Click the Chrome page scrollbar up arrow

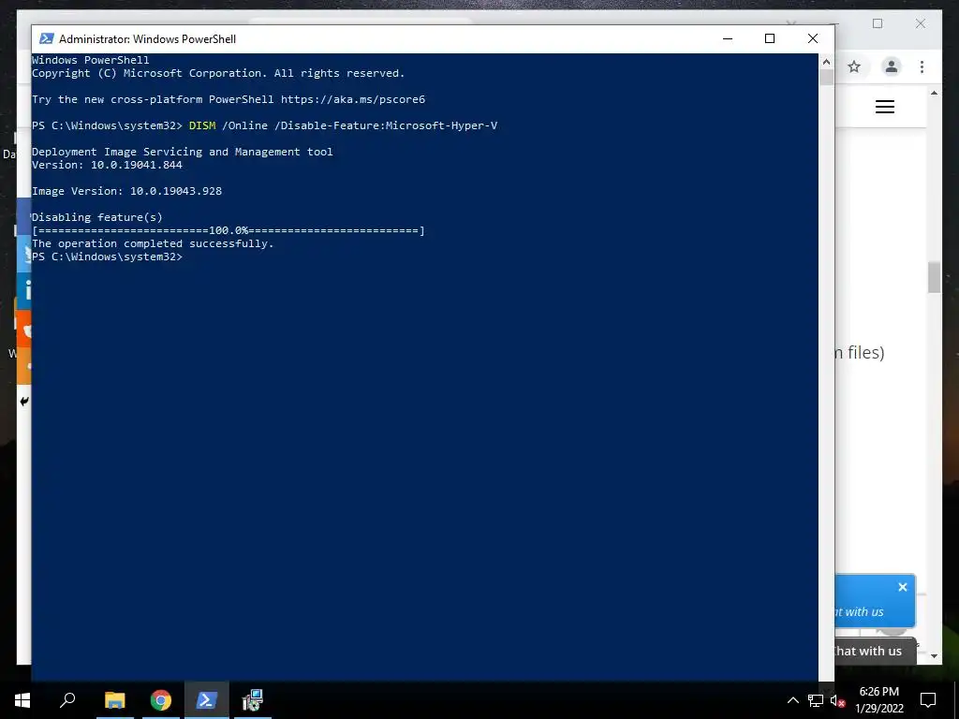point(934,93)
